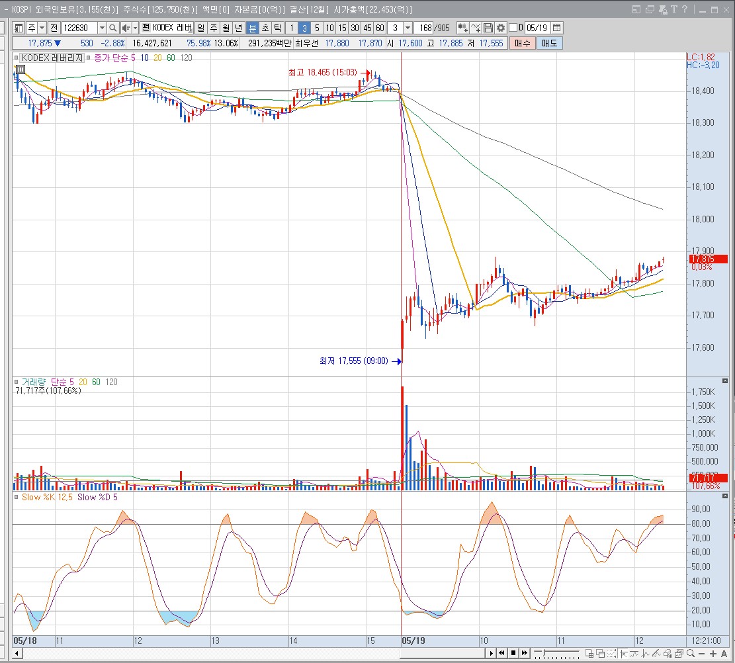Open the indicator line add icon

pos(475,28)
